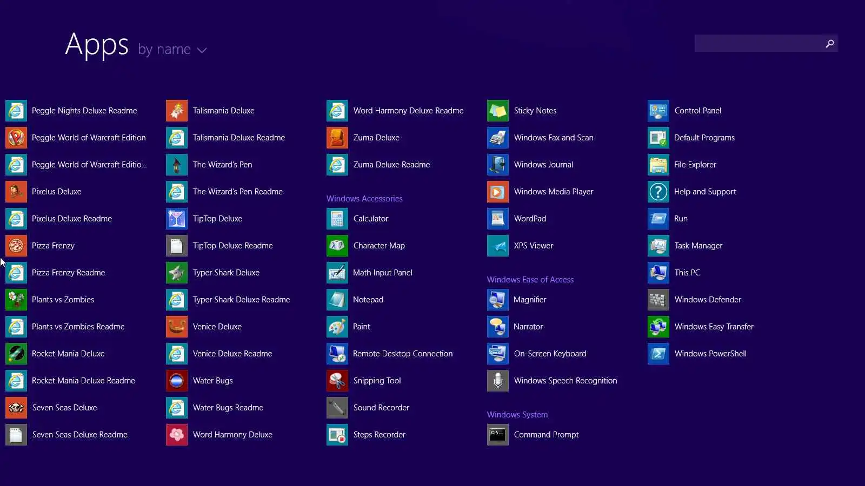Click the Zuma Deluxe game icon

pos(337,138)
